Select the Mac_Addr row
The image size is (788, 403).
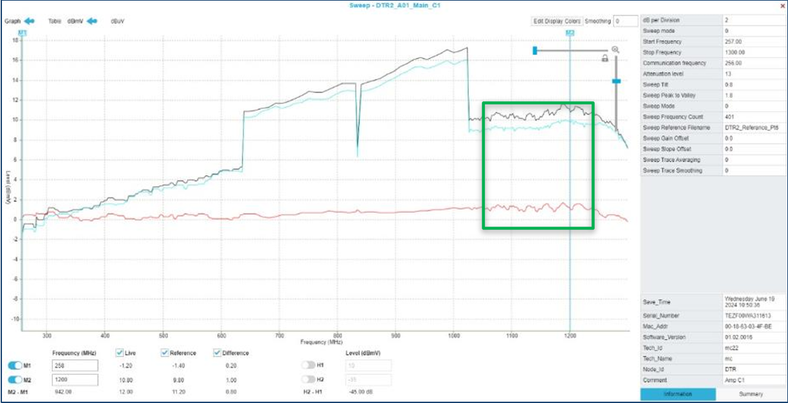pos(712,326)
